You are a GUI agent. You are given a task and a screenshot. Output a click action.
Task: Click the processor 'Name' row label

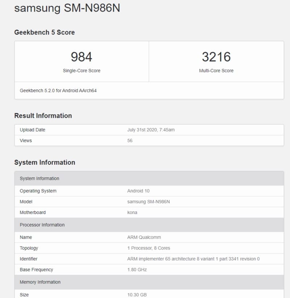click(26, 238)
